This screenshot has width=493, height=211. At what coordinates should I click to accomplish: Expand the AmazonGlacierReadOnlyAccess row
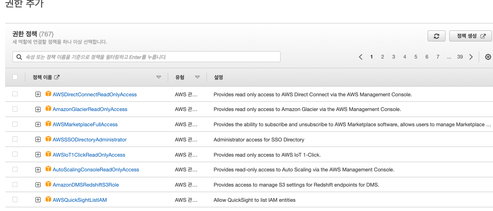point(38,110)
